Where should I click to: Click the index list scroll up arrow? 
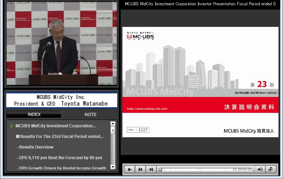113,124
